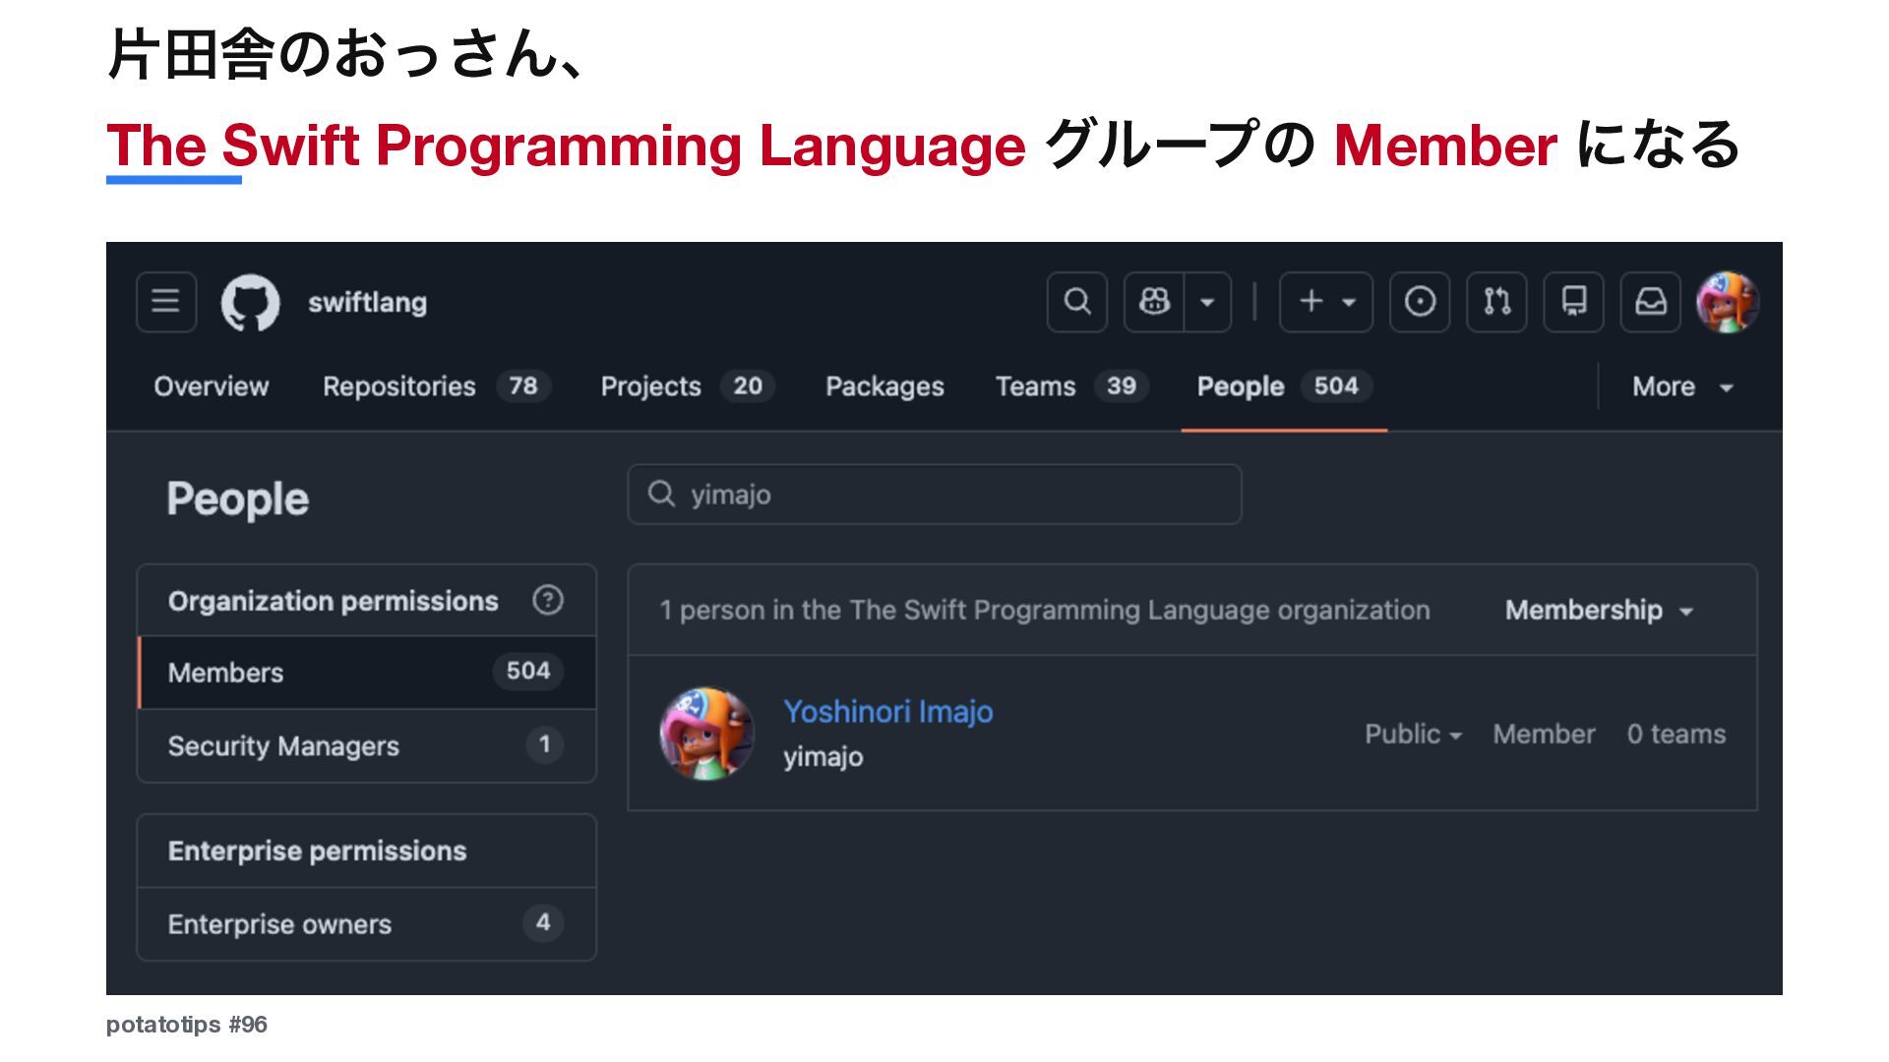1889x1062 pixels.
Task: Click the potatotips #96 footer text
Action: 187,1025
